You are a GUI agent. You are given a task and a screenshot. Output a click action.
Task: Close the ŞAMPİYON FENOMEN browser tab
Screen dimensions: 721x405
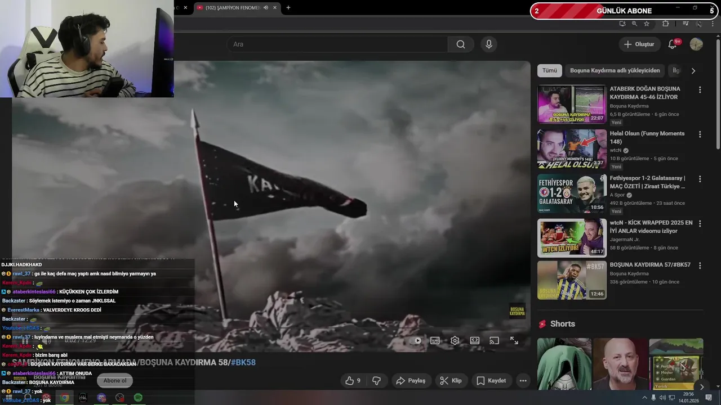point(275,8)
